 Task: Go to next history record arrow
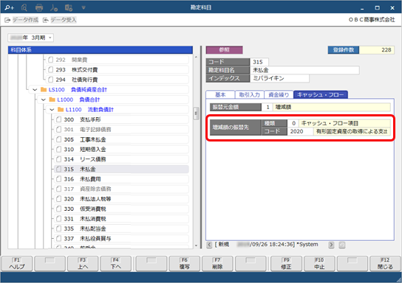(x=331, y=245)
